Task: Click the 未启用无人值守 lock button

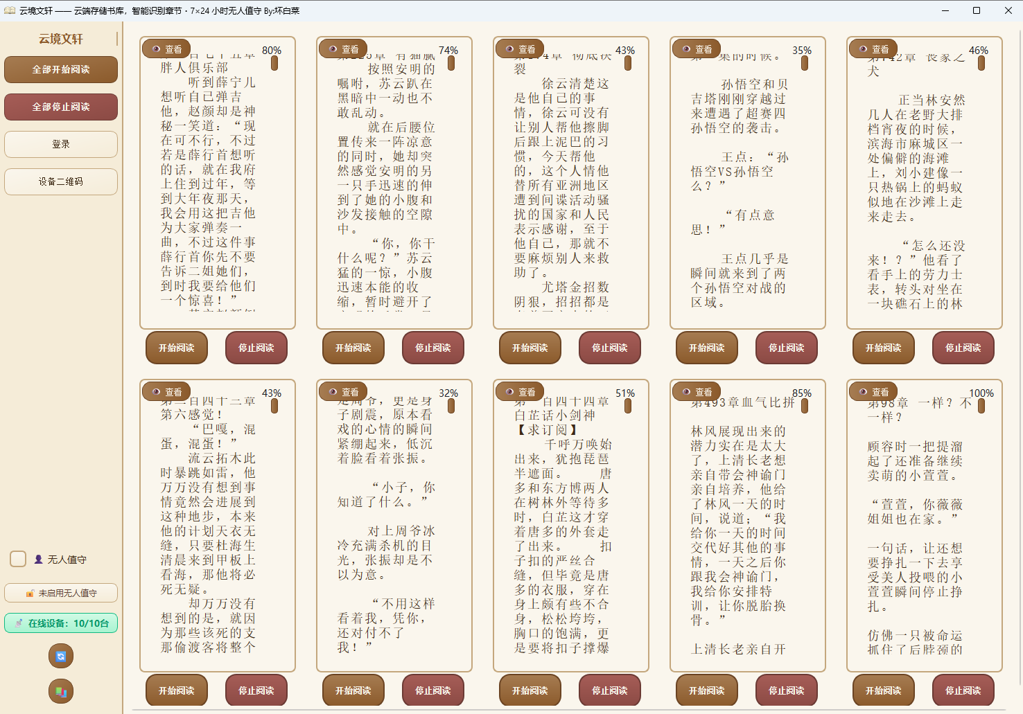Action: pos(61,593)
